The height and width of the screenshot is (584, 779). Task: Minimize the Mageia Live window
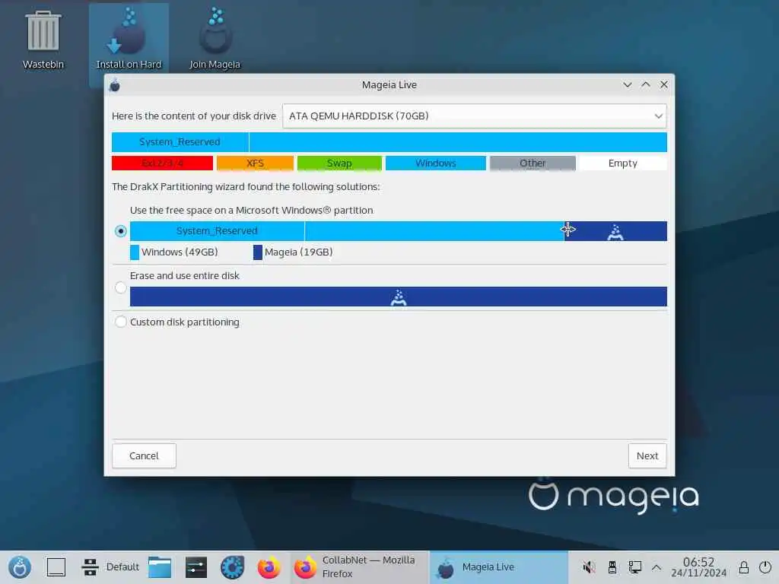628,85
